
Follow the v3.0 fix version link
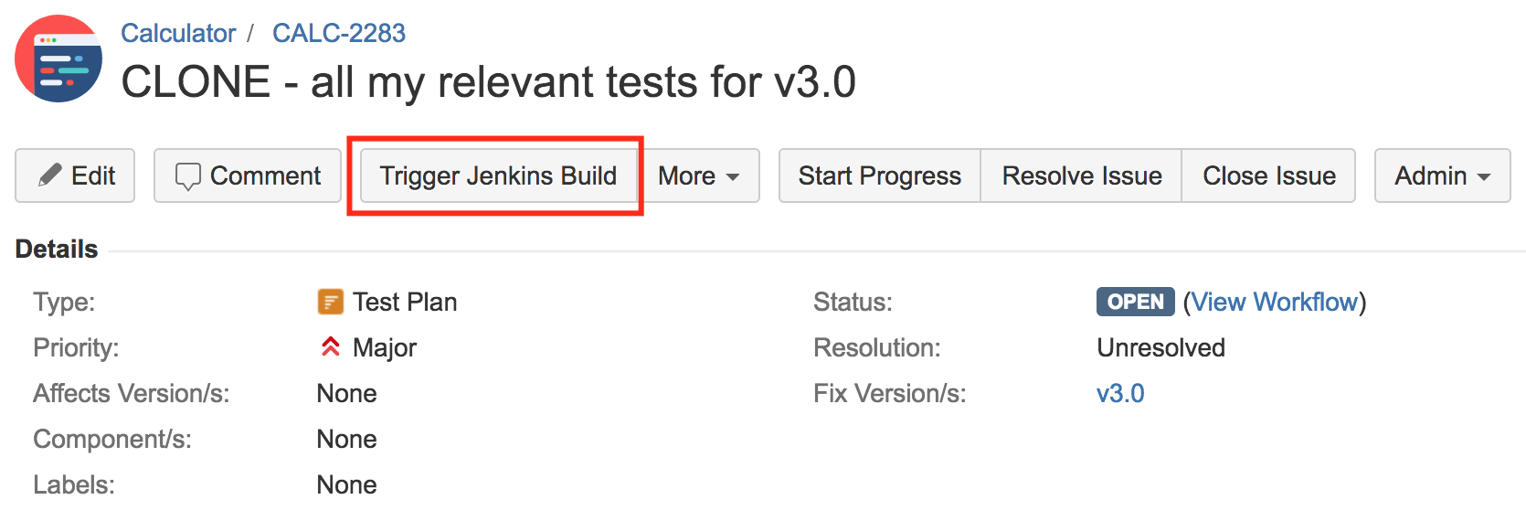(1120, 393)
